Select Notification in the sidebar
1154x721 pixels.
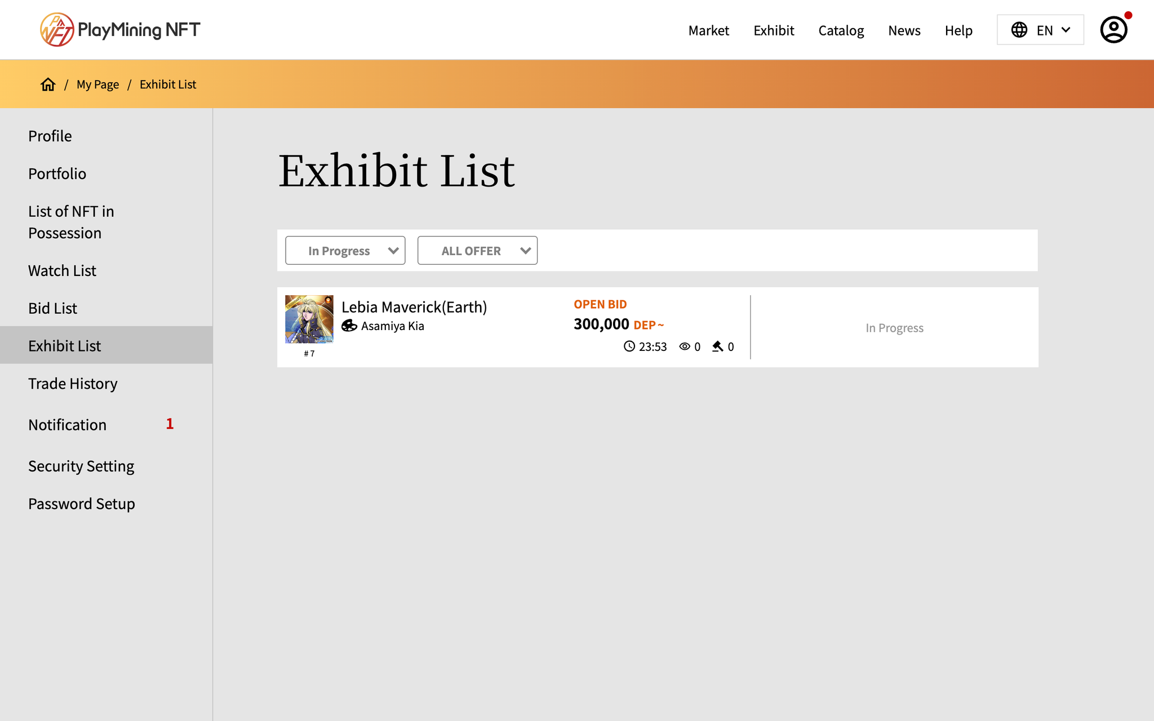tap(67, 425)
